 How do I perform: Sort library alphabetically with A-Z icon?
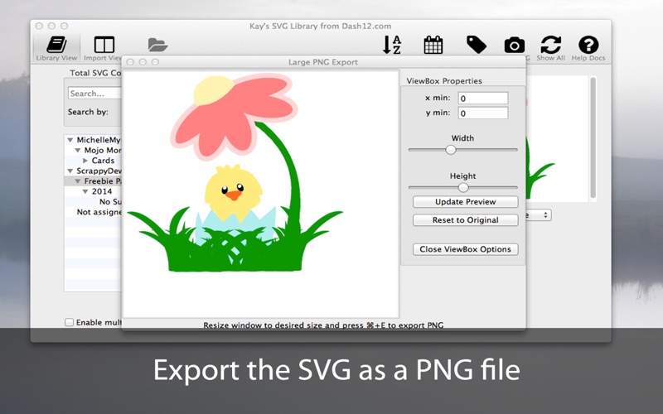click(392, 46)
